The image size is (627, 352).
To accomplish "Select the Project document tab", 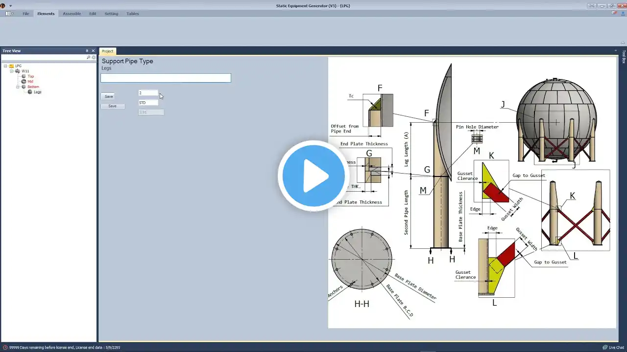I will click(x=107, y=51).
